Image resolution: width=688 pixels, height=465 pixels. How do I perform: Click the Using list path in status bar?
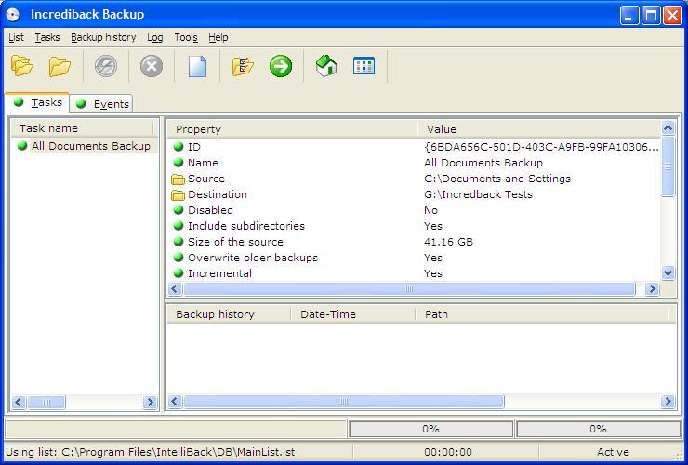pos(150,452)
